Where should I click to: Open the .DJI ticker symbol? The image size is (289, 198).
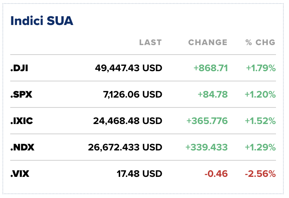click(x=19, y=68)
